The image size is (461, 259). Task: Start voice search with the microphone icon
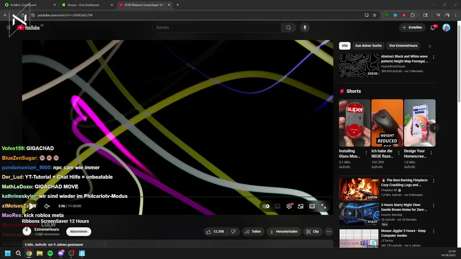(x=305, y=27)
